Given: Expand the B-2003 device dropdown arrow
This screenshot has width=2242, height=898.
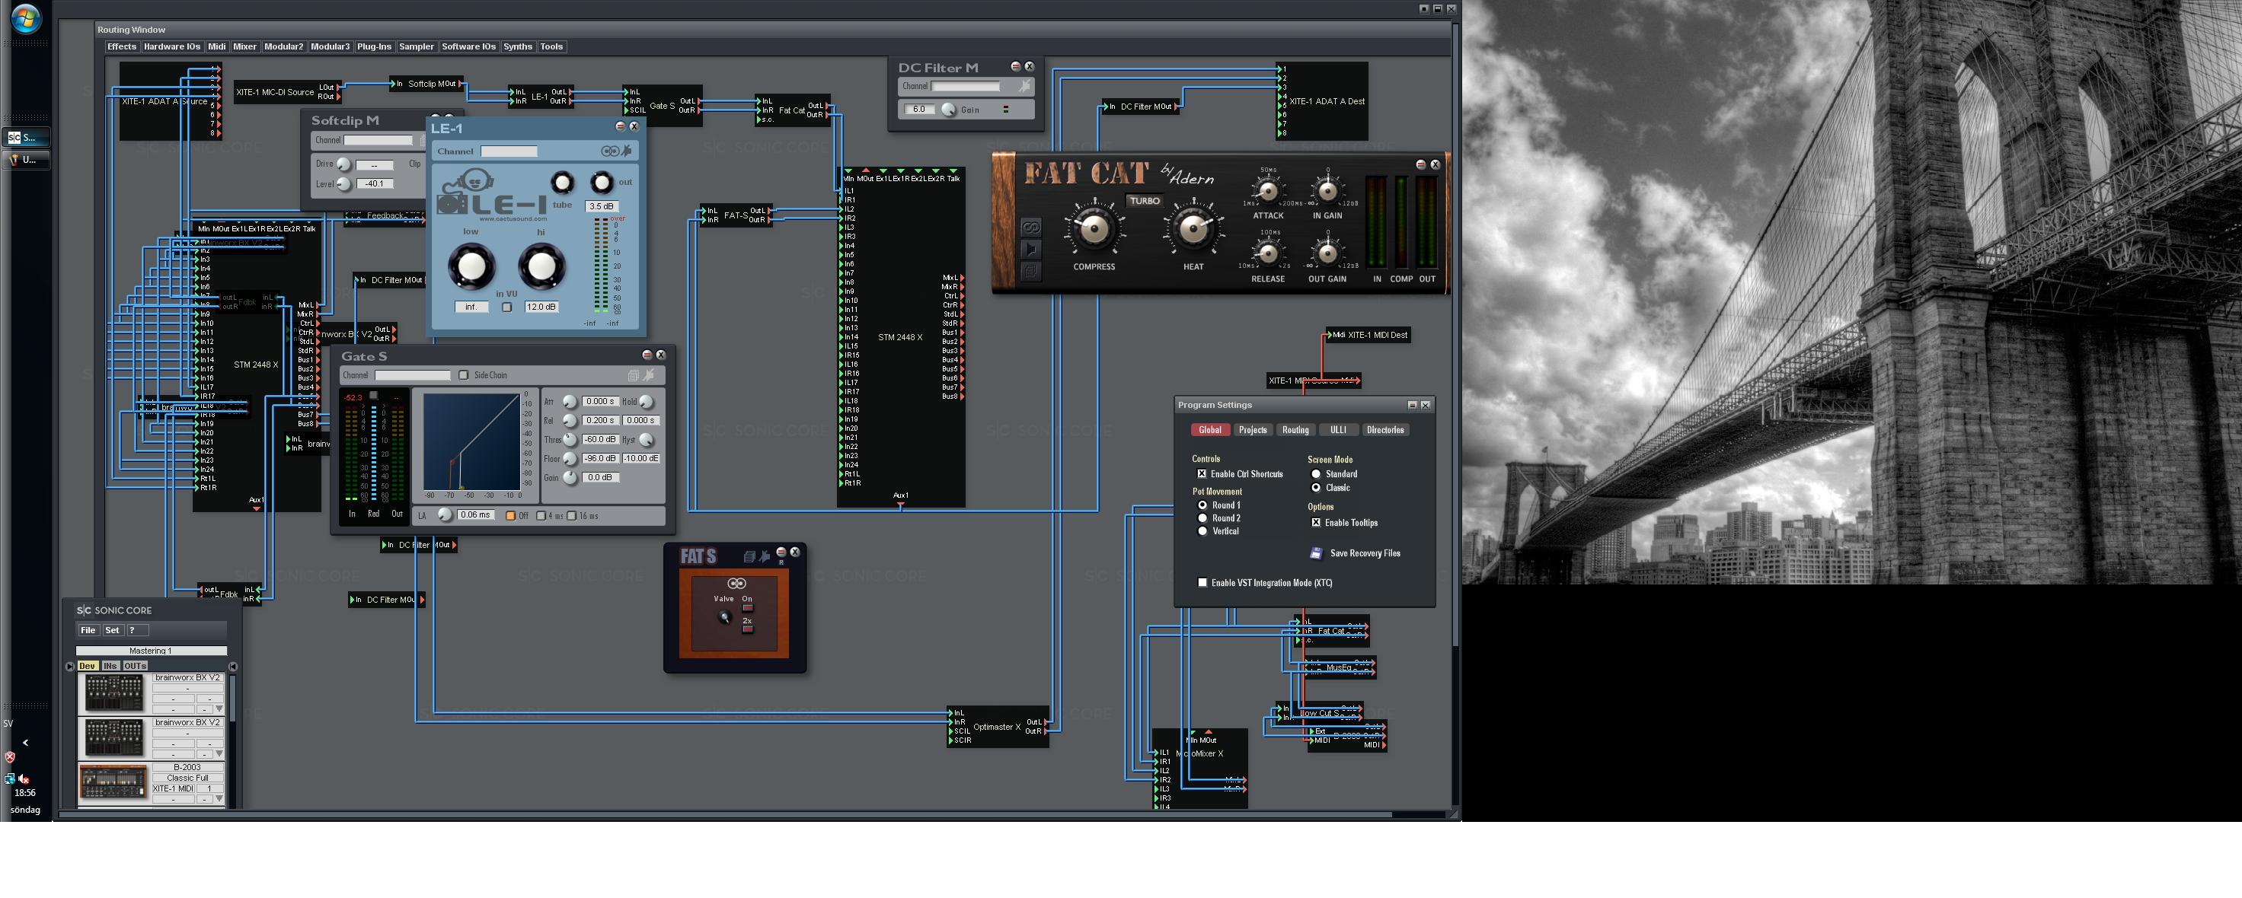Looking at the screenshot, I should (219, 799).
